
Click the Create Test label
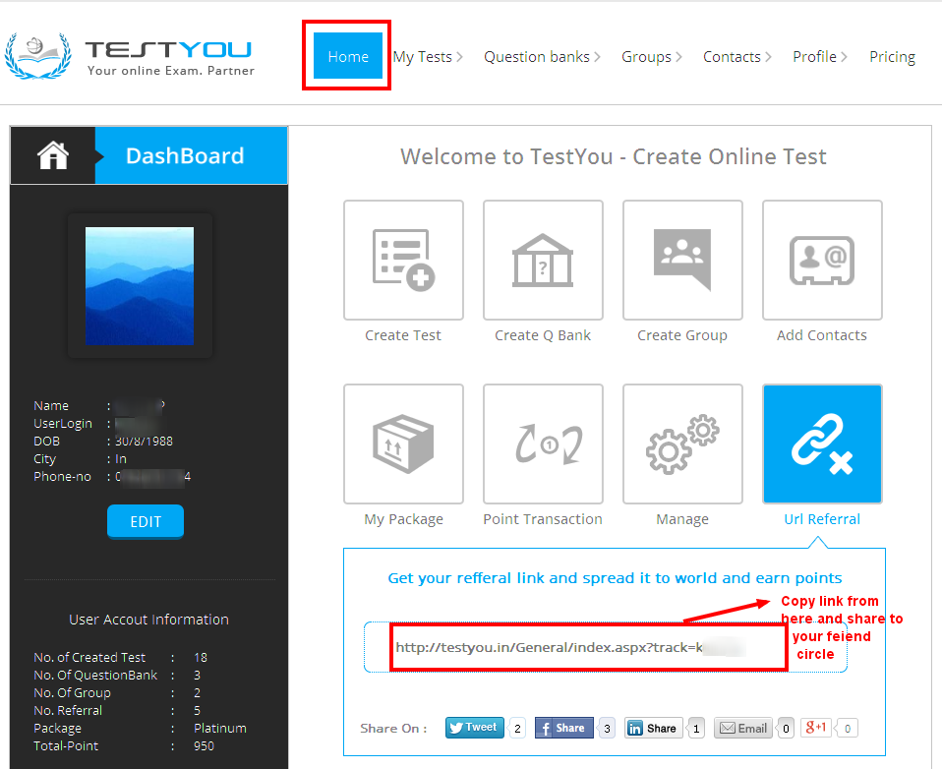[403, 335]
